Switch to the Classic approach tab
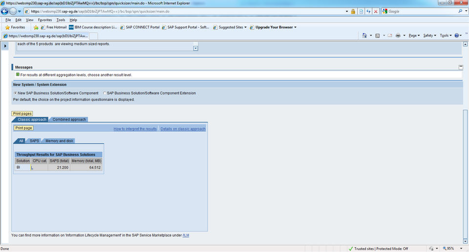Viewport: 469px width, 252px height. point(32,120)
